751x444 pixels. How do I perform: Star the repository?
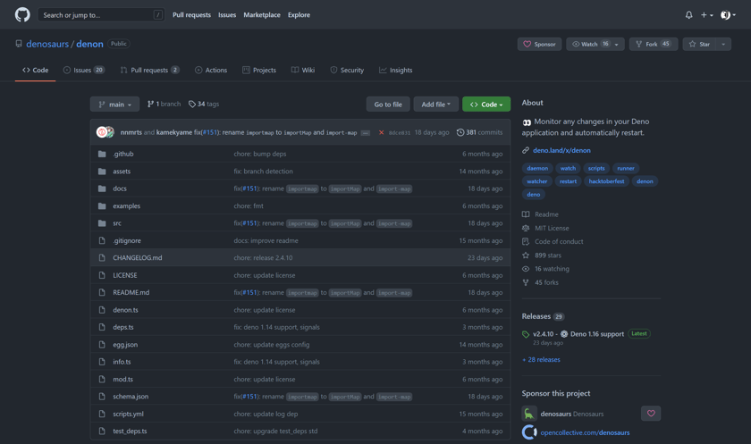click(699, 44)
